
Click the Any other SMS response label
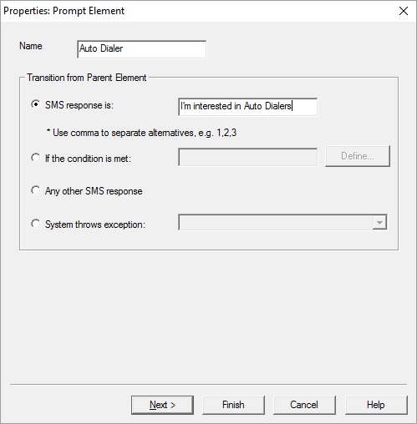94,191
